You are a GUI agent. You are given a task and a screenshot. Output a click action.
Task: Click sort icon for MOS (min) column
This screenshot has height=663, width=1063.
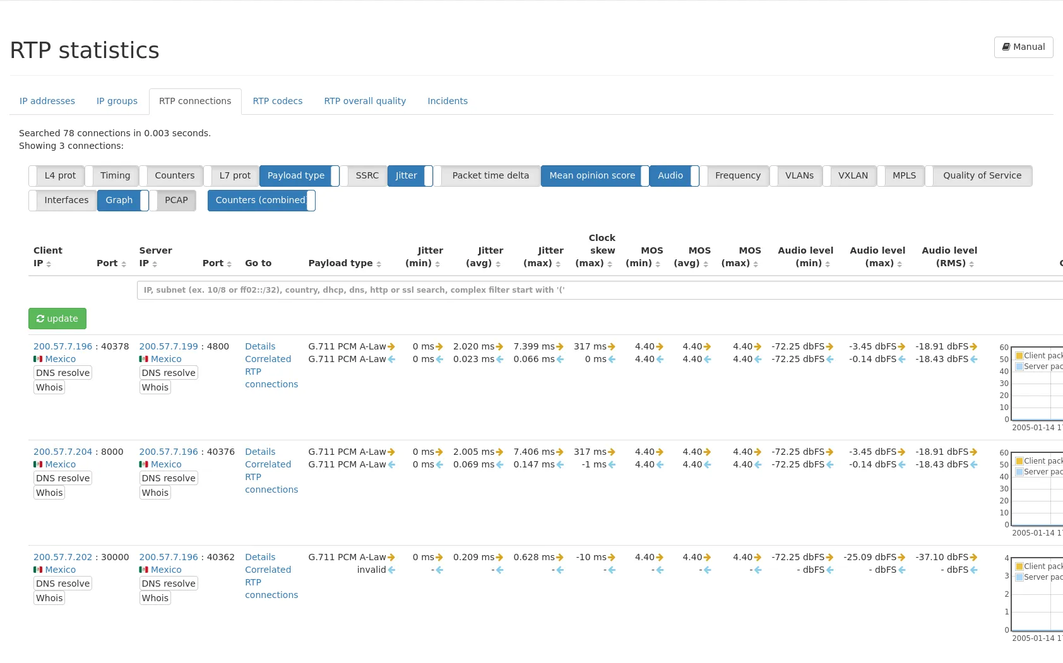pyautogui.click(x=658, y=264)
